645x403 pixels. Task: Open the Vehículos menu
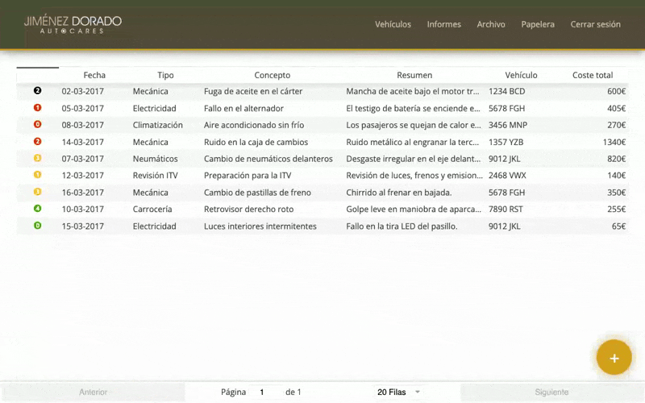coord(393,24)
